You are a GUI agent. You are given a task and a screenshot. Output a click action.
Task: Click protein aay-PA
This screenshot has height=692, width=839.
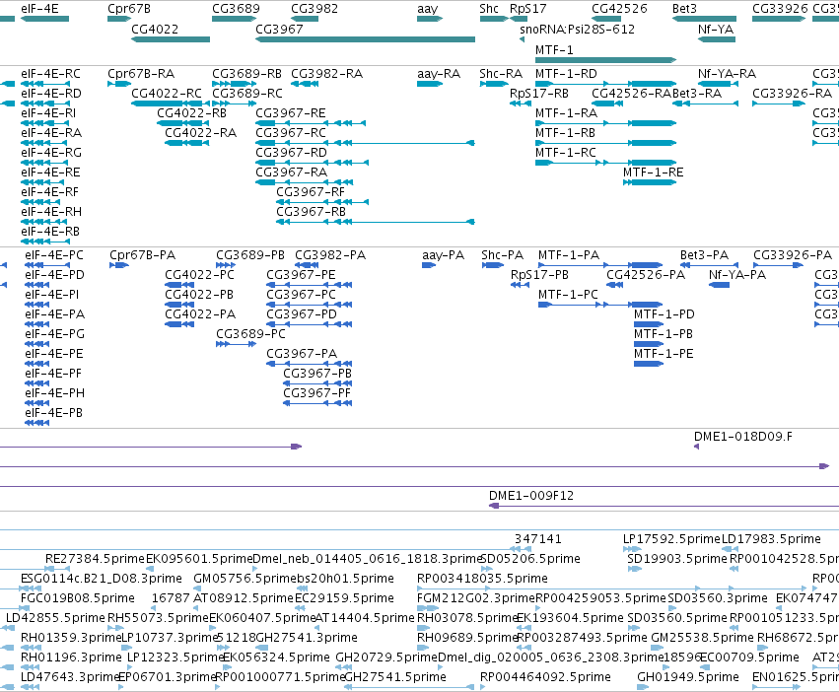[443, 255]
